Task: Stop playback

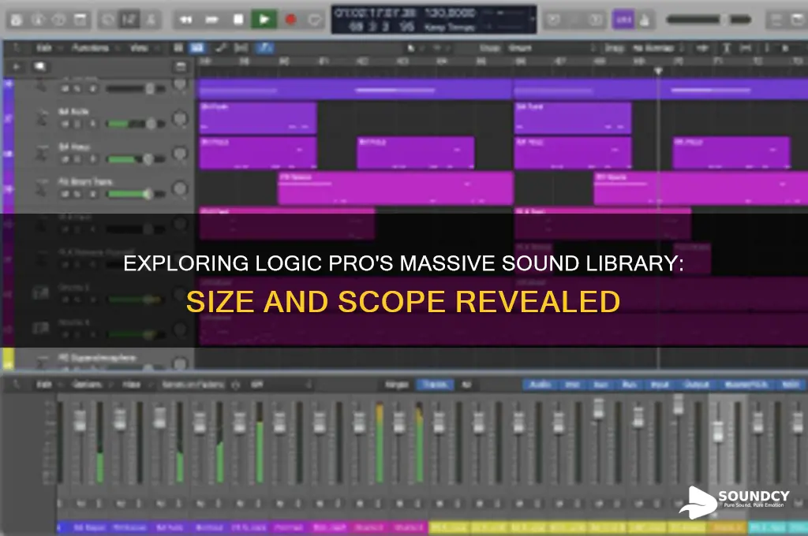Action: (238, 20)
